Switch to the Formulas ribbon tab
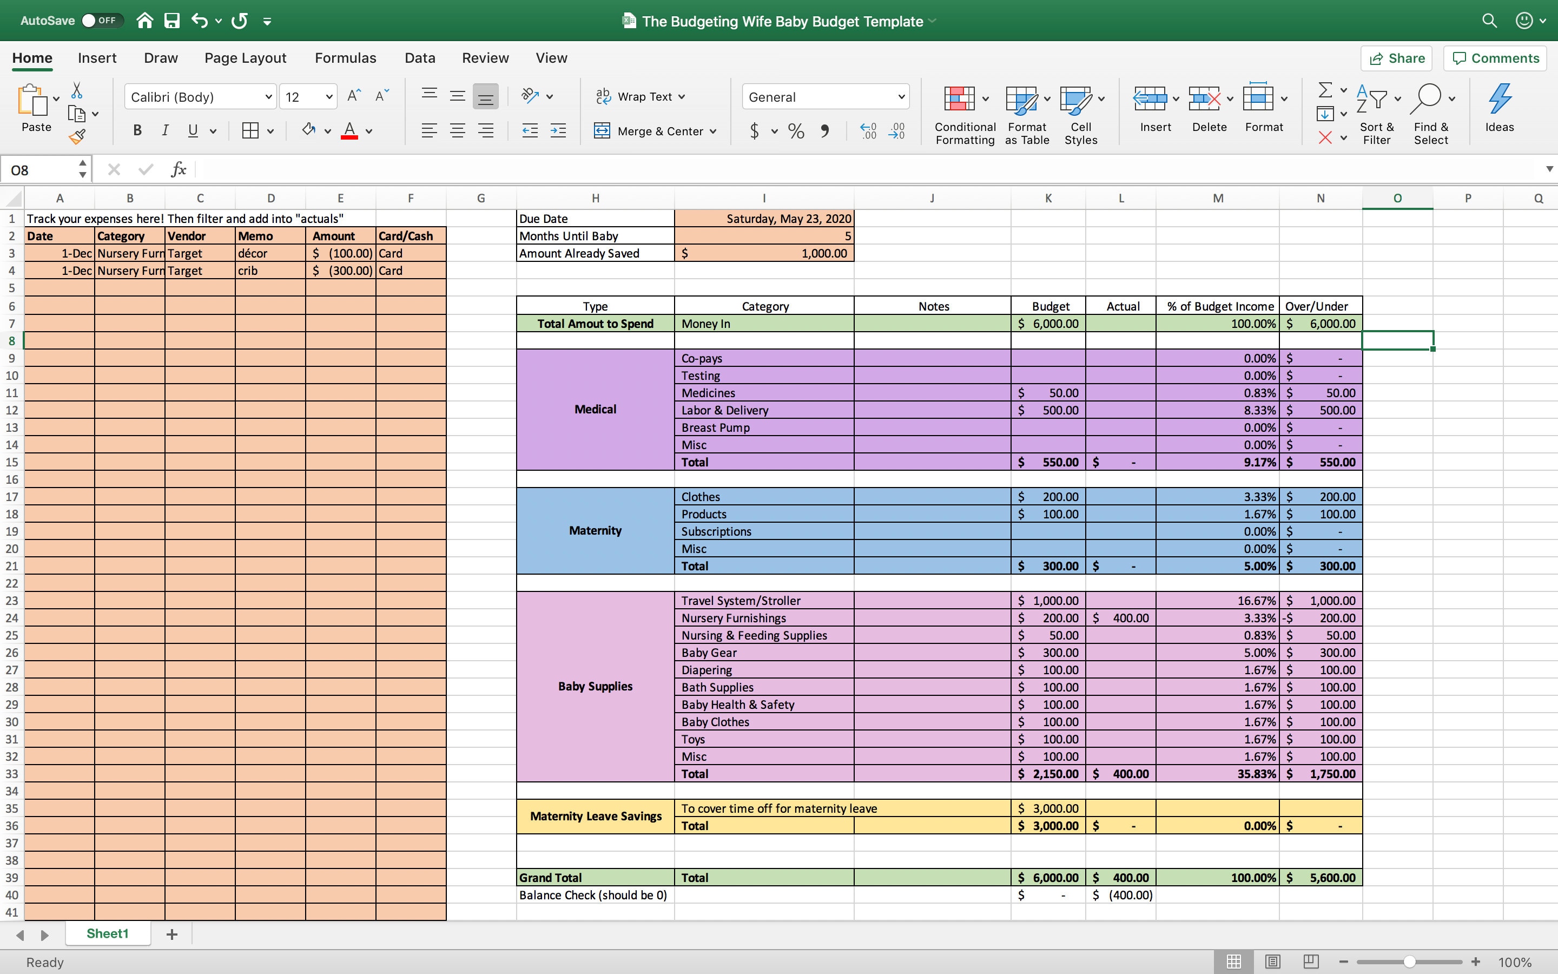 click(x=345, y=57)
